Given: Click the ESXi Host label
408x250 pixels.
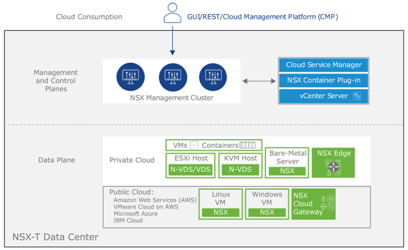Looking at the screenshot, I should [x=191, y=158].
